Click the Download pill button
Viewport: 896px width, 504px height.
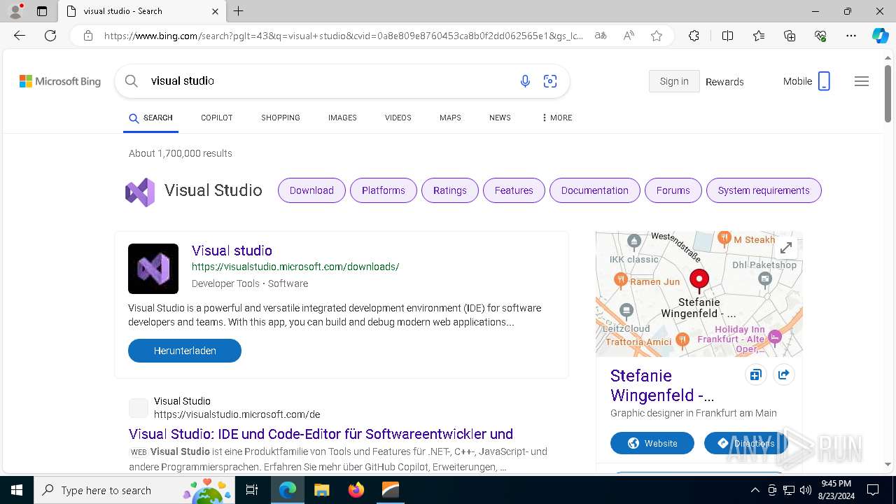click(311, 190)
